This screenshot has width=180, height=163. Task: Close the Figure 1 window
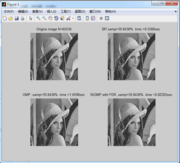point(172,3)
